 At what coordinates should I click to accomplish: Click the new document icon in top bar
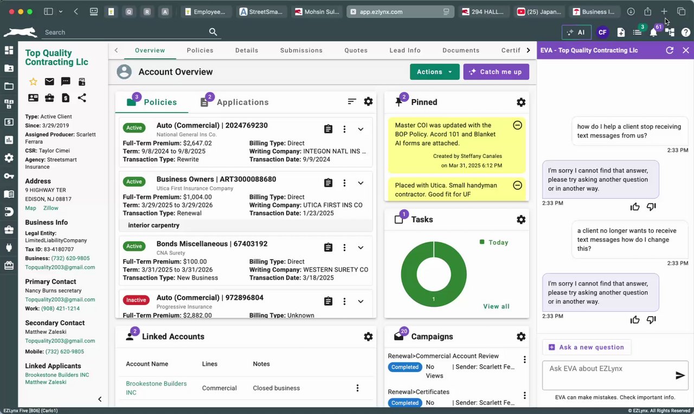621,32
